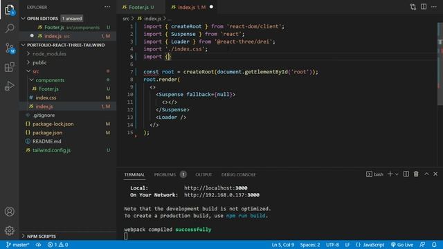Image resolution: width=443 pixels, height=249 pixels.
Task: Open editor more actions ellipsis
Action: tap(434, 7)
